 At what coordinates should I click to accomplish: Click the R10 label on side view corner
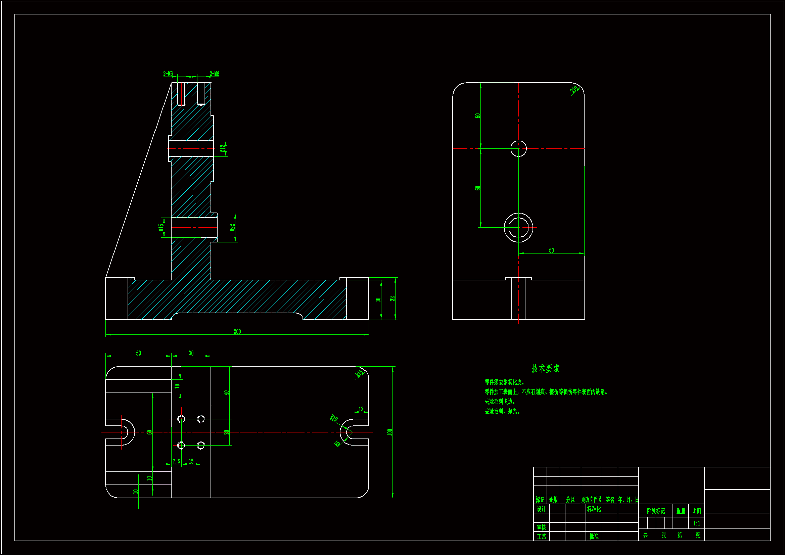pos(574,89)
